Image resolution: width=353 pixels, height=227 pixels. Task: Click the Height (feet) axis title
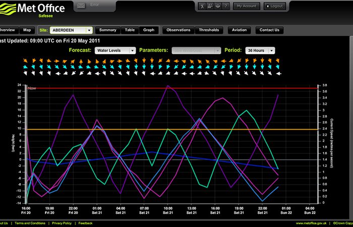click(13, 143)
